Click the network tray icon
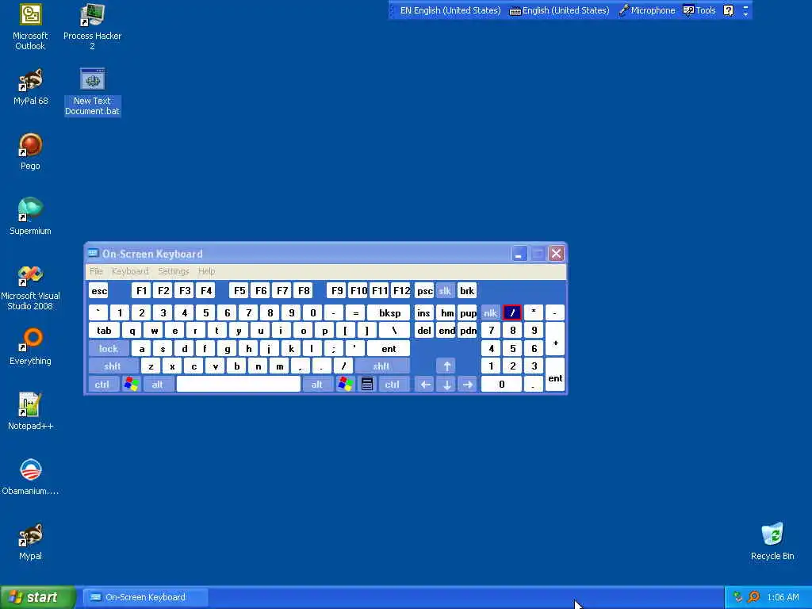This screenshot has height=609, width=812. [738, 597]
